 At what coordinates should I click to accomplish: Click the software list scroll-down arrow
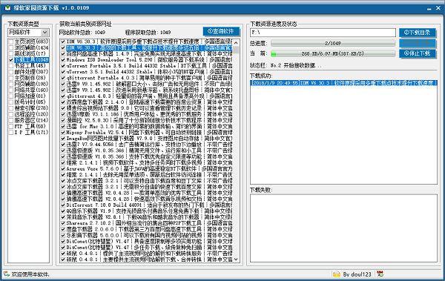coord(236,259)
